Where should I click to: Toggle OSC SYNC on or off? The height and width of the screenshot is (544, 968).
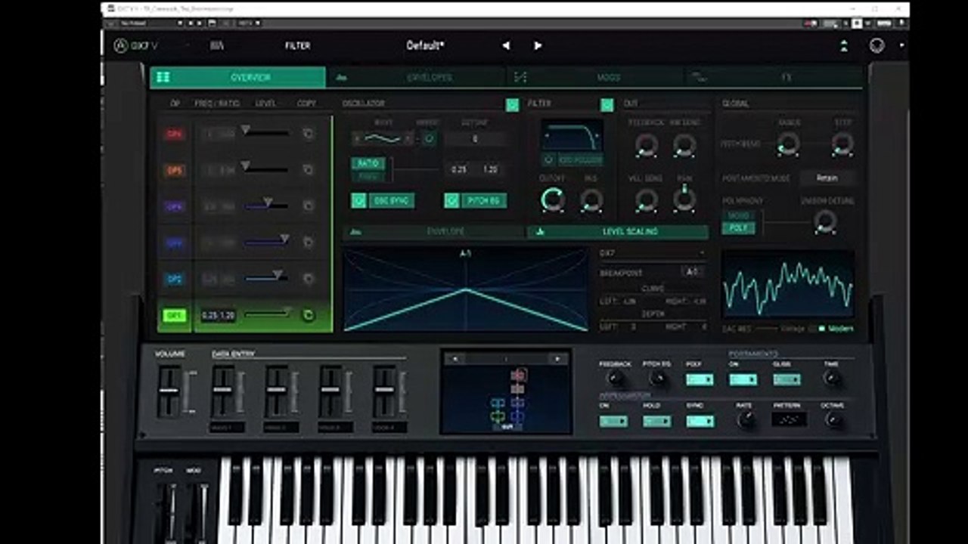pos(383,200)
